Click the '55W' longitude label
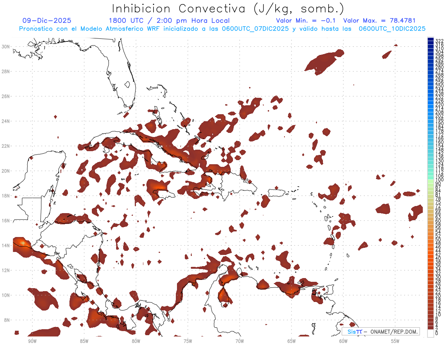Screen dimensions: 448x346 [395, 341]
